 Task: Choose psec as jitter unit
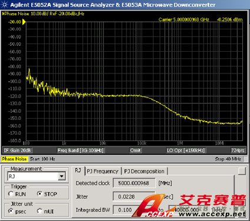pyautogui.click(x=11, y=211)
